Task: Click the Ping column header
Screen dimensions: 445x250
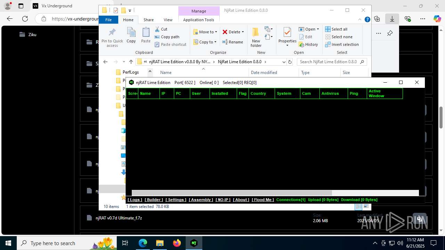Action: pyautogui.click(x=357, y=93)
